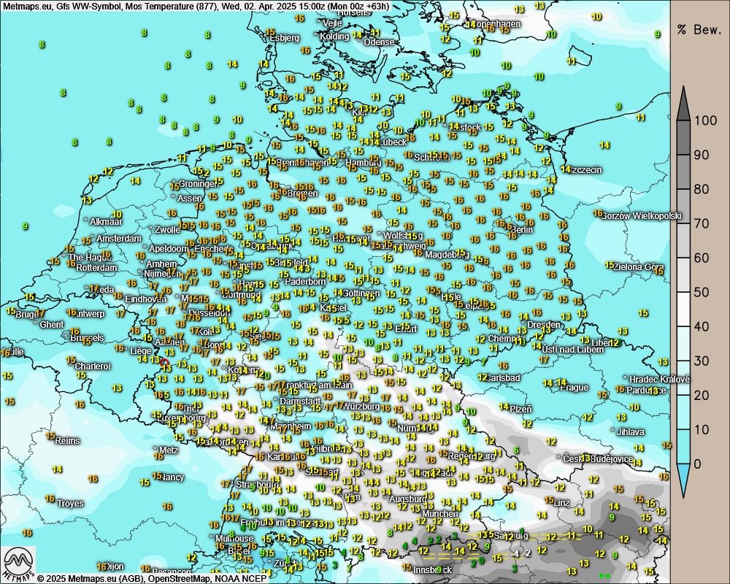The image size is (730, 584).
Task: Click the Troyes city label
Action: pos(70,504)
